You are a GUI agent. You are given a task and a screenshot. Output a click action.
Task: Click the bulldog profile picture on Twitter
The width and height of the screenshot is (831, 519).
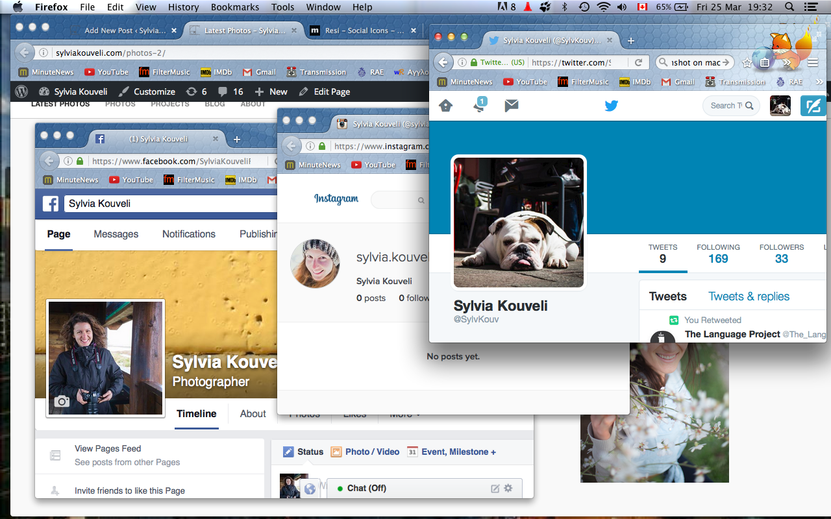pos(519,222)
